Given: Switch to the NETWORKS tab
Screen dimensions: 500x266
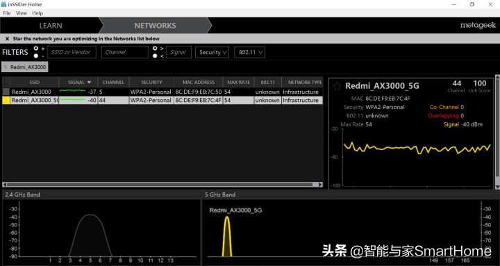Looking at the screenshot, I should [x=155, y=26].
